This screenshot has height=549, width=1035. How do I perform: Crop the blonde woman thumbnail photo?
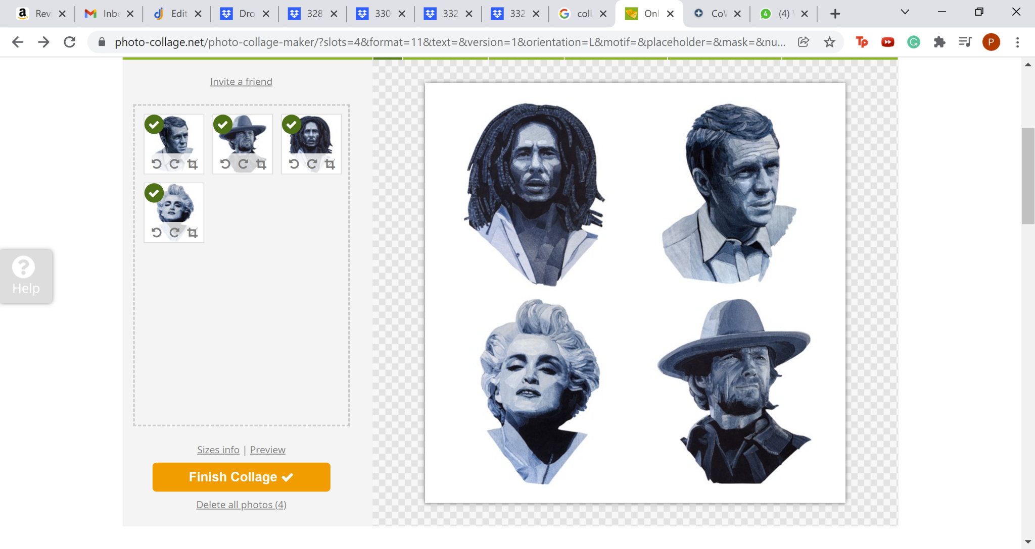[193, 233]
